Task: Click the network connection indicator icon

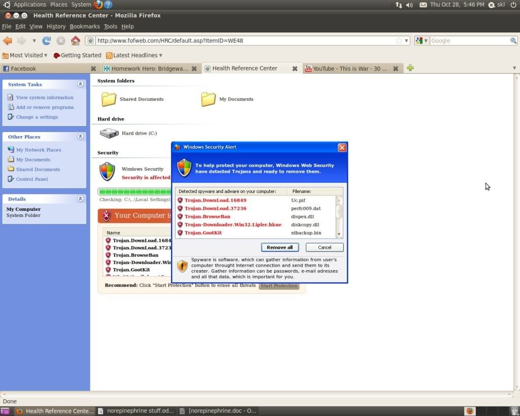Action: click(398, 5)
